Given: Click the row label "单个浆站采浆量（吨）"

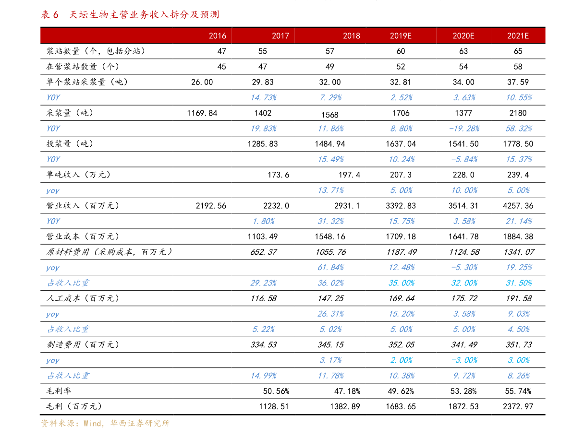Looking at the screenshot, I should point(87,82).
